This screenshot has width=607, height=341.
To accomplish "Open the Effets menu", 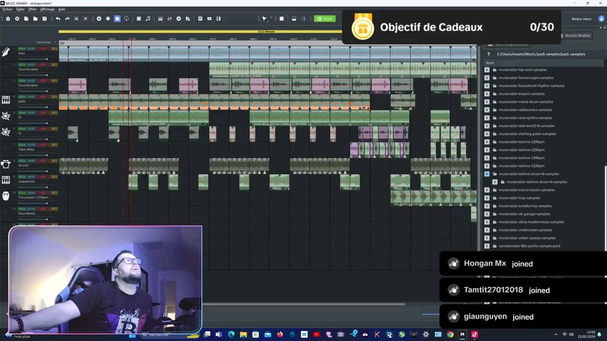I will (32, 9).
